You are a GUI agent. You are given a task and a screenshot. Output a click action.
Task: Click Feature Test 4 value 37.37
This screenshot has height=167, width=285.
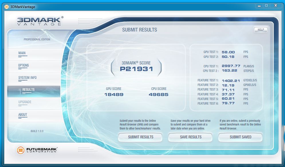coord(228,94)
